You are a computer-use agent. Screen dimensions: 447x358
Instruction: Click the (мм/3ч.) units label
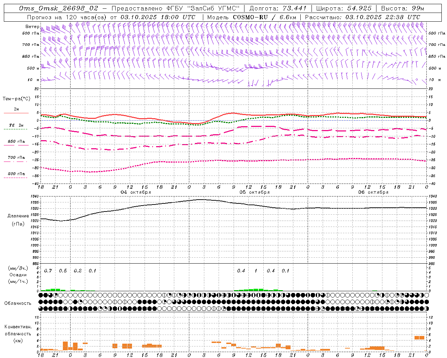[18, 268]
